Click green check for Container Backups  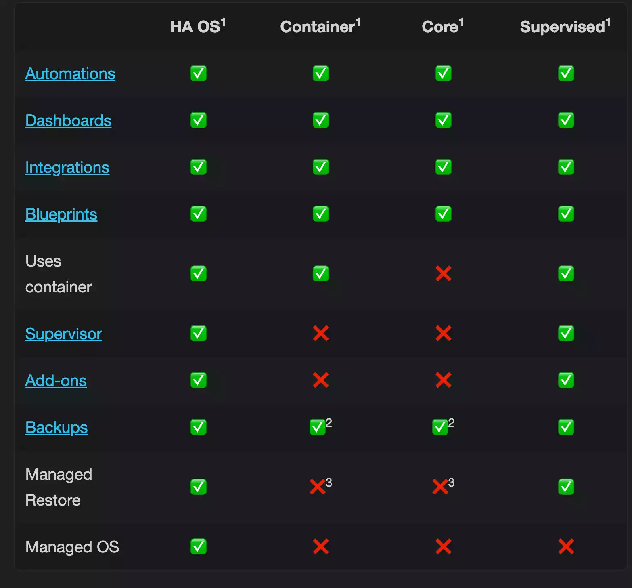pos(318,427)
